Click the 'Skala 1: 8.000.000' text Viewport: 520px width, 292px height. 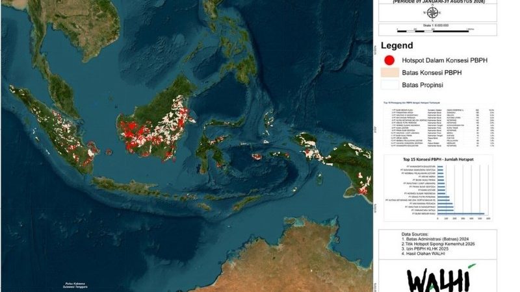coord(435,25)
